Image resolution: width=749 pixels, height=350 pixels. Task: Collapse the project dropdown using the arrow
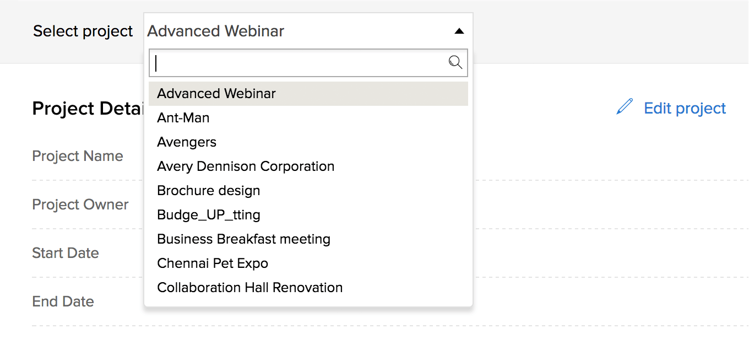(459, 31)
